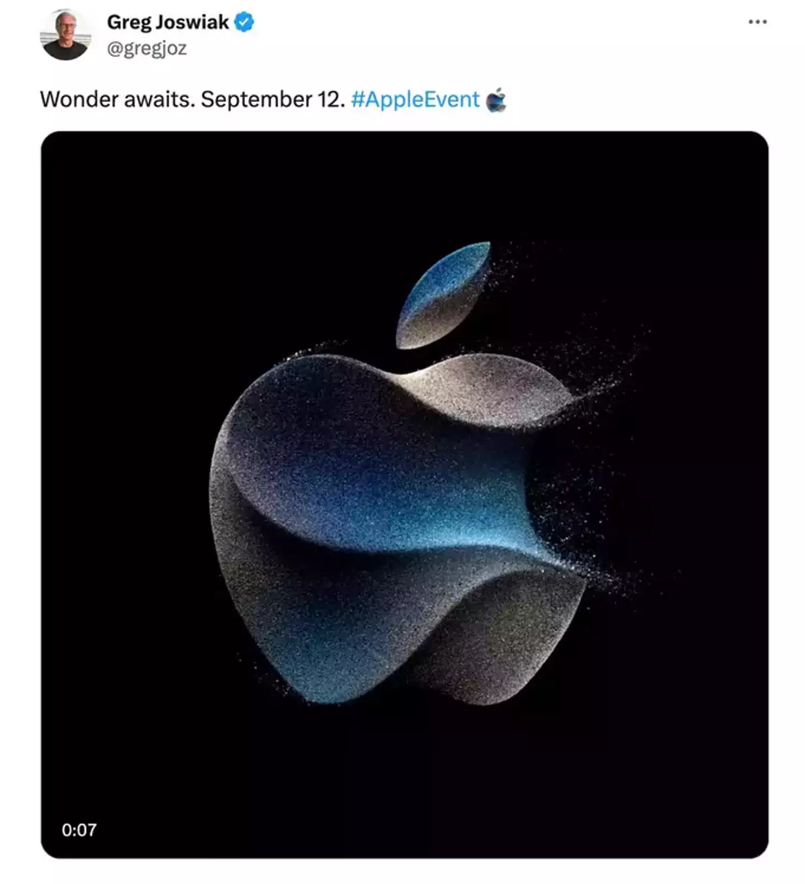Click the word "Wonder" in the tweet
The height and width of the screenshot is (884, 805).
79,99
